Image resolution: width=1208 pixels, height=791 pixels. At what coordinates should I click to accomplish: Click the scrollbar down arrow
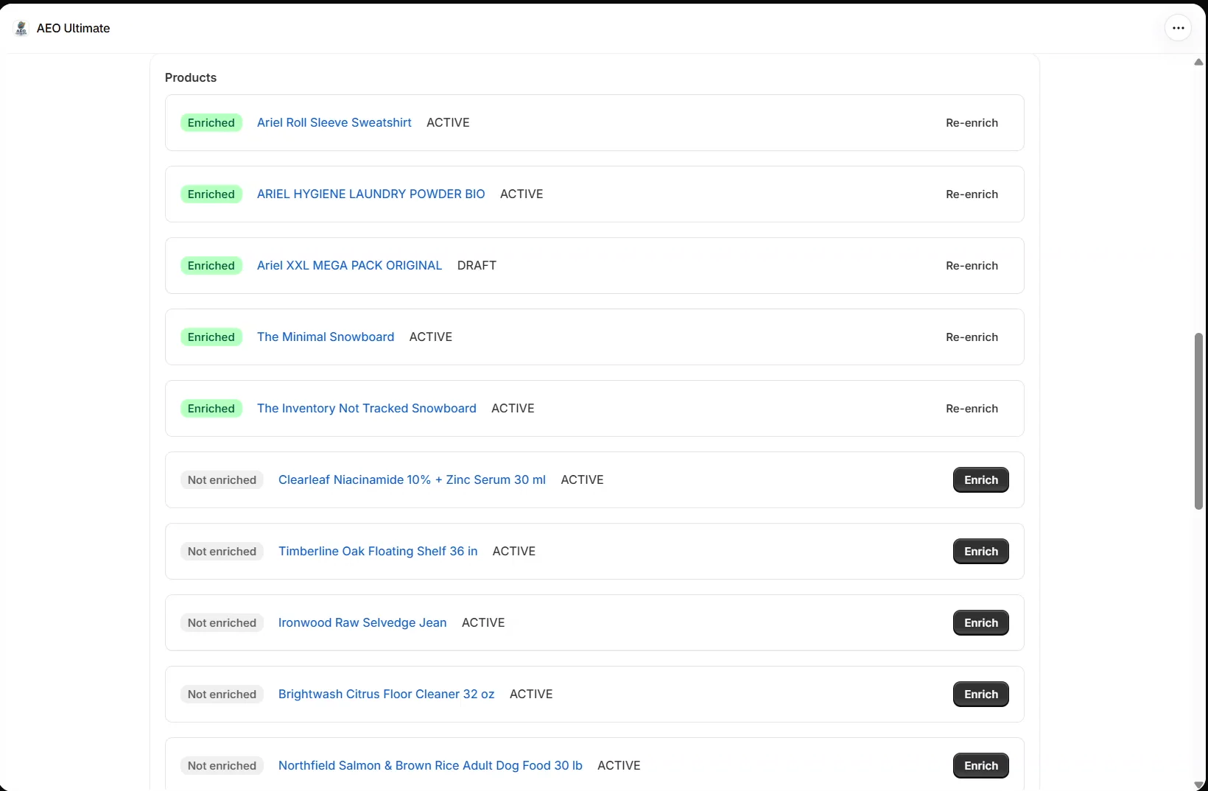click(1198, 784)
